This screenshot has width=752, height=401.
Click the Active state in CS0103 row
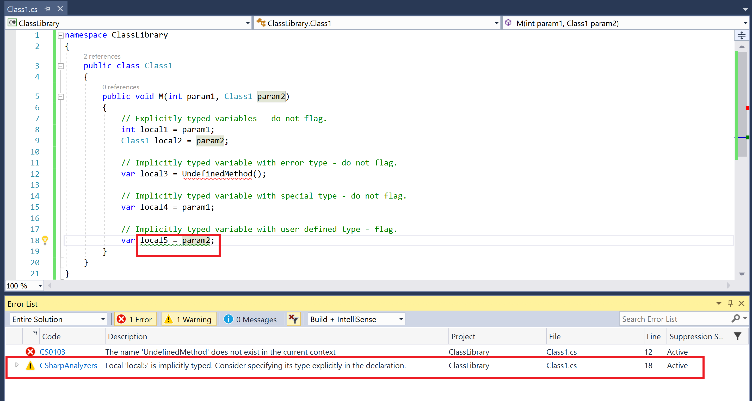point(677,352)
